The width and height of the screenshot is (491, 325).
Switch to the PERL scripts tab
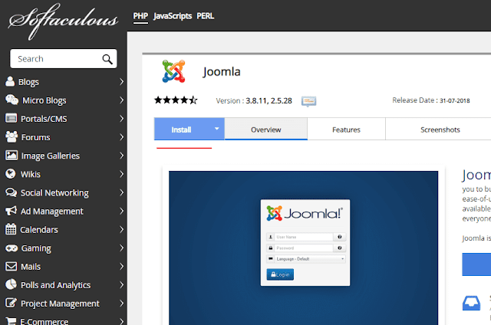tap(206, 16)
